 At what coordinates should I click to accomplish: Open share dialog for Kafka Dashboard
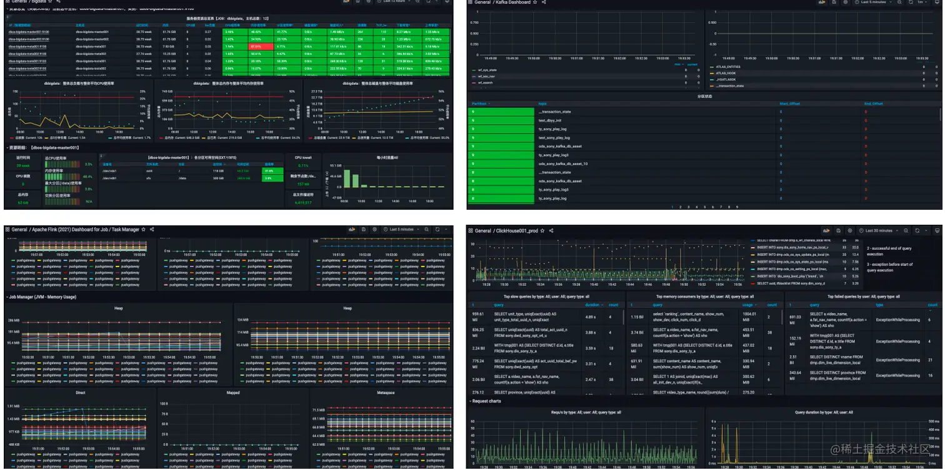(x=544, y=2)
